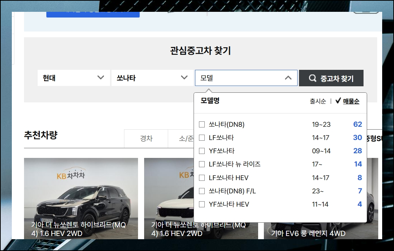Screen dimensions: 394x251
Task: Click the LF쏘나타 뉴 라이즈 label
Action: (x=235, y=164)
